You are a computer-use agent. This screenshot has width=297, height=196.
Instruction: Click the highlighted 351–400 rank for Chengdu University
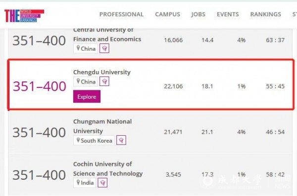coord(40,86)
